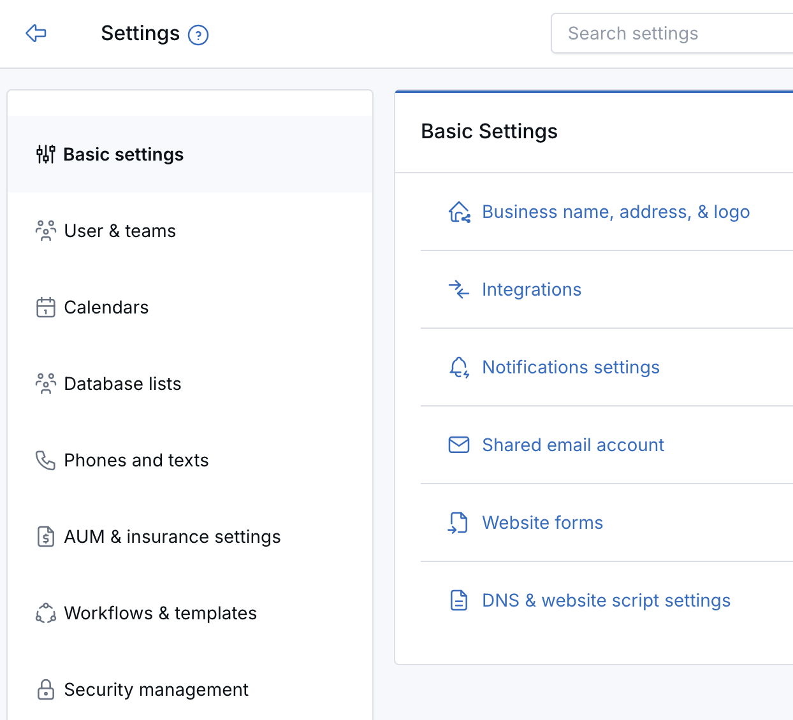Click the Phones and texts phone icon
This screenshot has height=720, width=793.
(46, 460)
